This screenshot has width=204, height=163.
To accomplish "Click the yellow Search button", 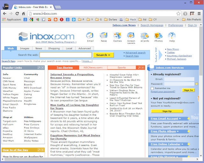I will coord(103,55).
